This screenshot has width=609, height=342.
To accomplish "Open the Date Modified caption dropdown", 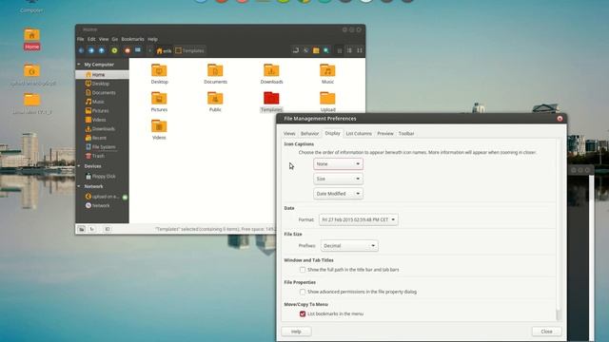I will click(x=338, y=194).
